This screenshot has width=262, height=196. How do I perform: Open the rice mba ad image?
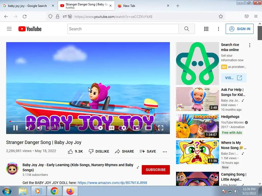(197, 63)
